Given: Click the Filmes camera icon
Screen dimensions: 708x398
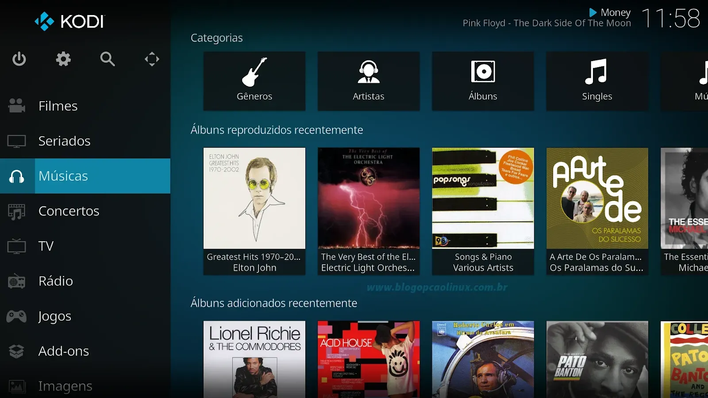Looking at the screenshot, I should click(x=17, y=106).
